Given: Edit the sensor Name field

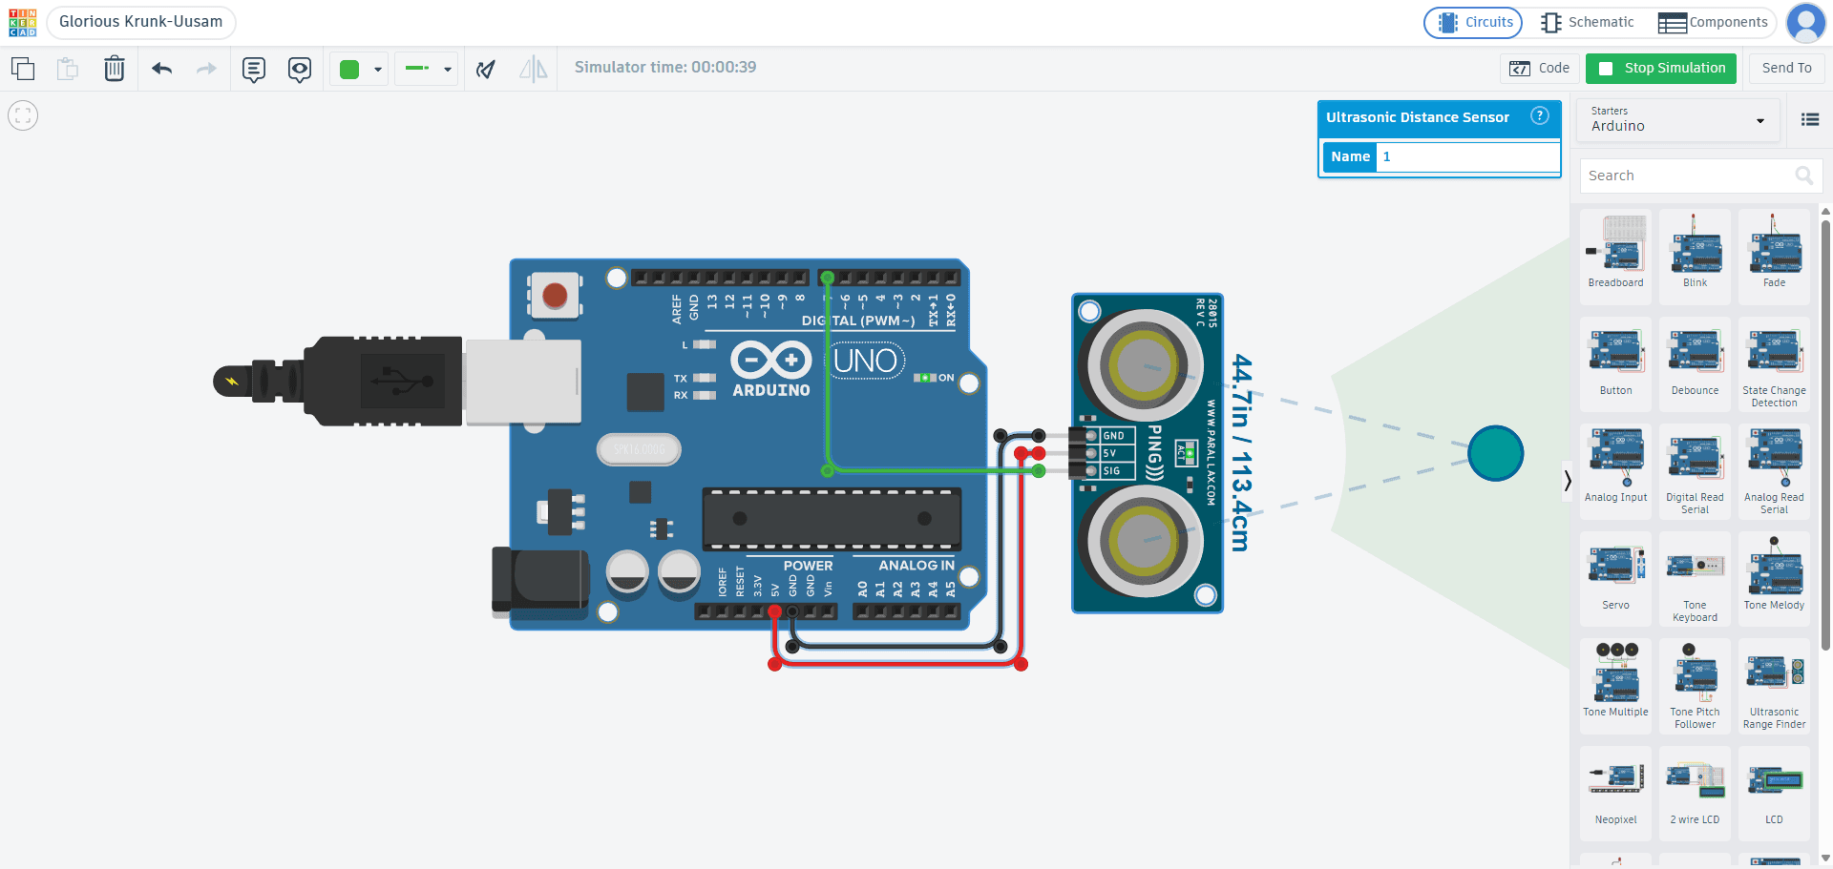Looking at the screenshot, I should (x=1467, y=156).
